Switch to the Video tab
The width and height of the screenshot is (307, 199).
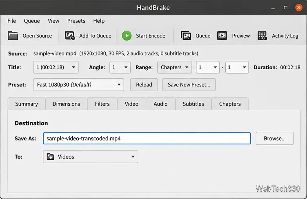(x=131, y=104)
